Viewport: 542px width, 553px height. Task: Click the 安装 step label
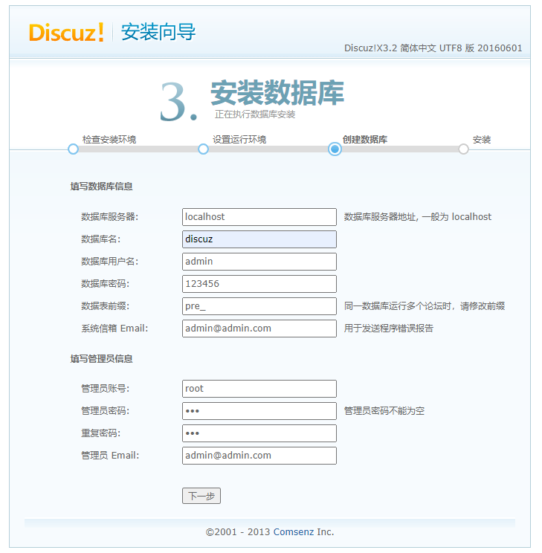[x=482, y=140]
